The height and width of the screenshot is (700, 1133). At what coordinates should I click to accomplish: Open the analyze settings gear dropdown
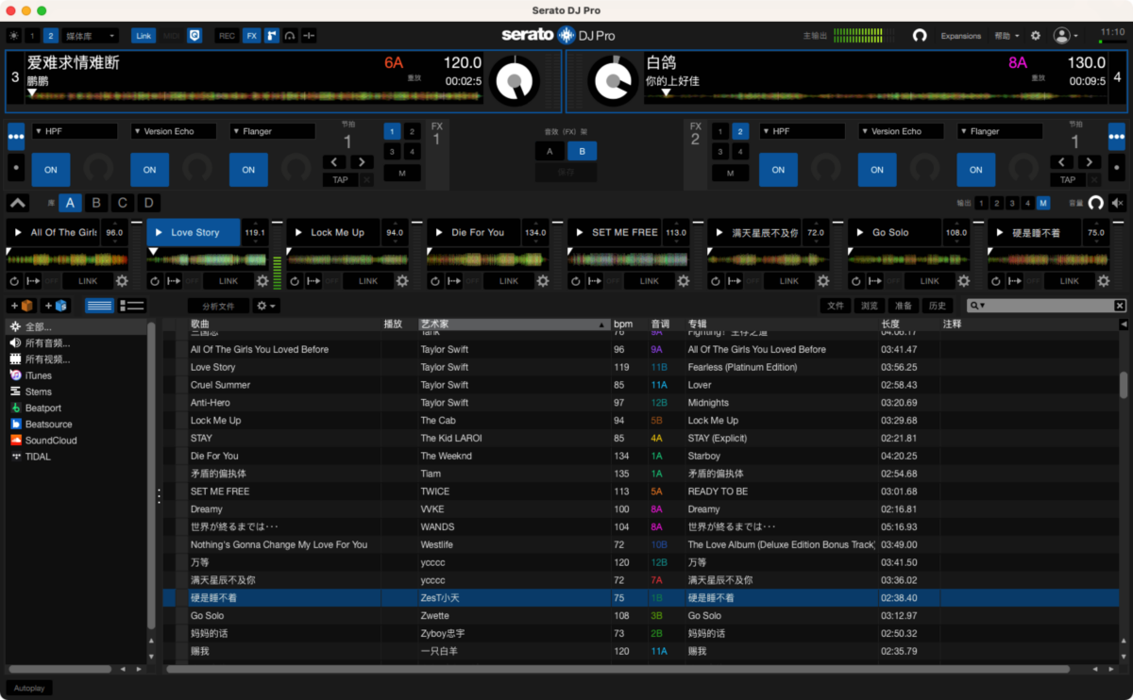[267, 306]
